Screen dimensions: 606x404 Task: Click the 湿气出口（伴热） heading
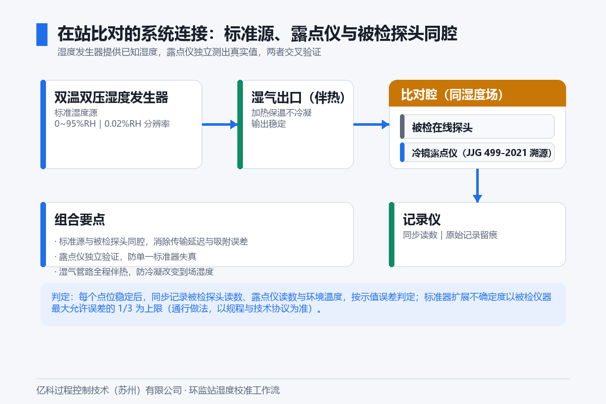[x=298, y=98]
